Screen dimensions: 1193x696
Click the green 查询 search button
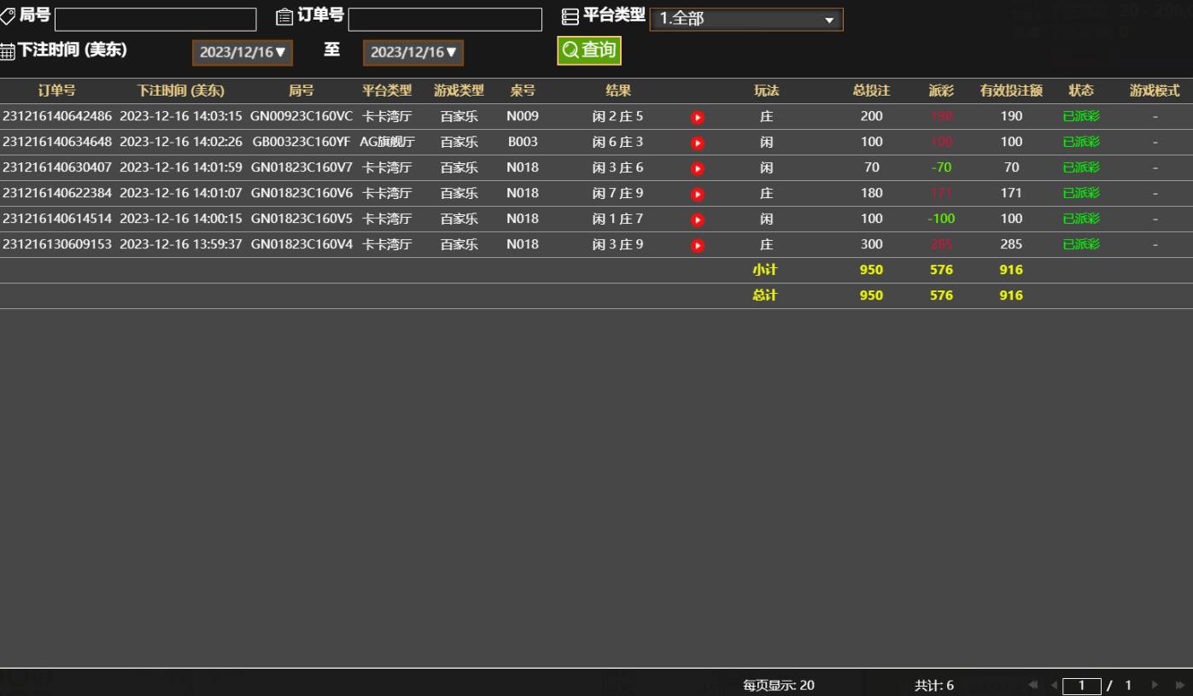click(x=589, y=50)
